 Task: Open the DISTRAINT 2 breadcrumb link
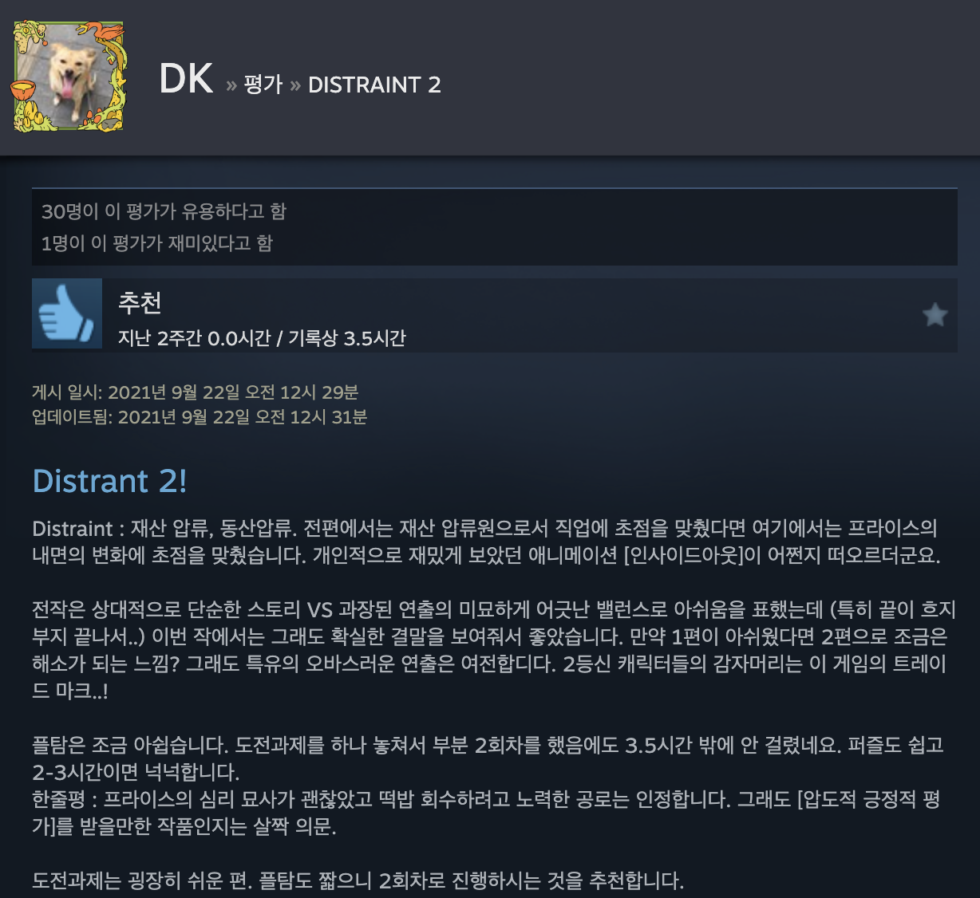tap(374, 85)
